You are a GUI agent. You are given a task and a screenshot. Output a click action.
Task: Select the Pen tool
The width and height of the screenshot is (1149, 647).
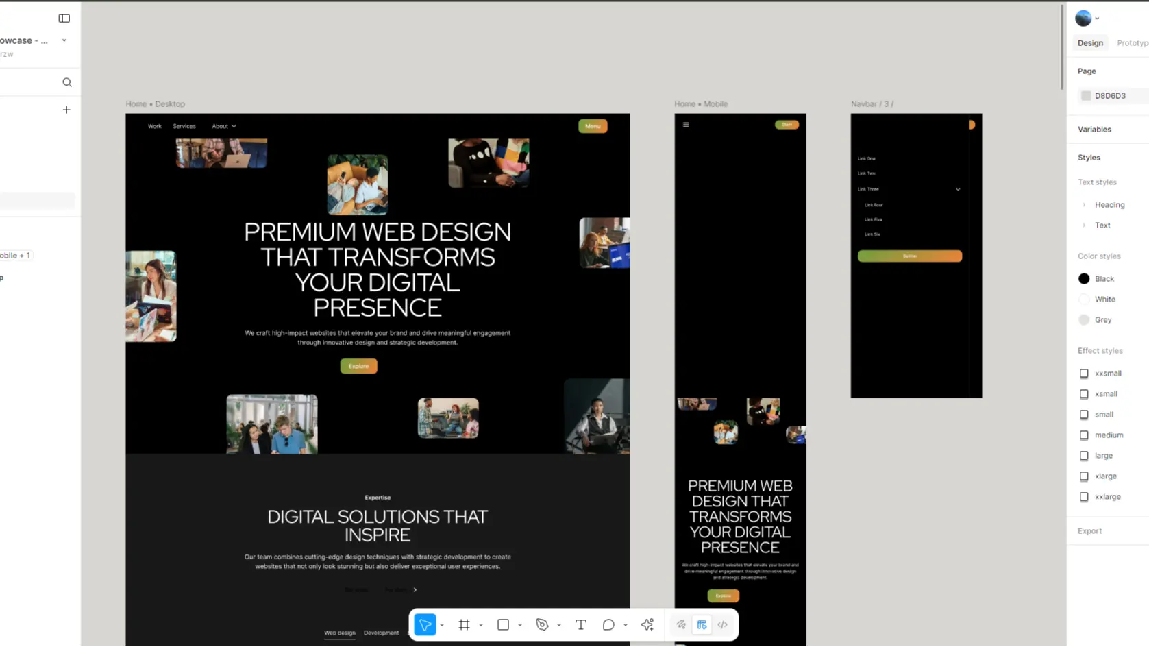point(542,624)
